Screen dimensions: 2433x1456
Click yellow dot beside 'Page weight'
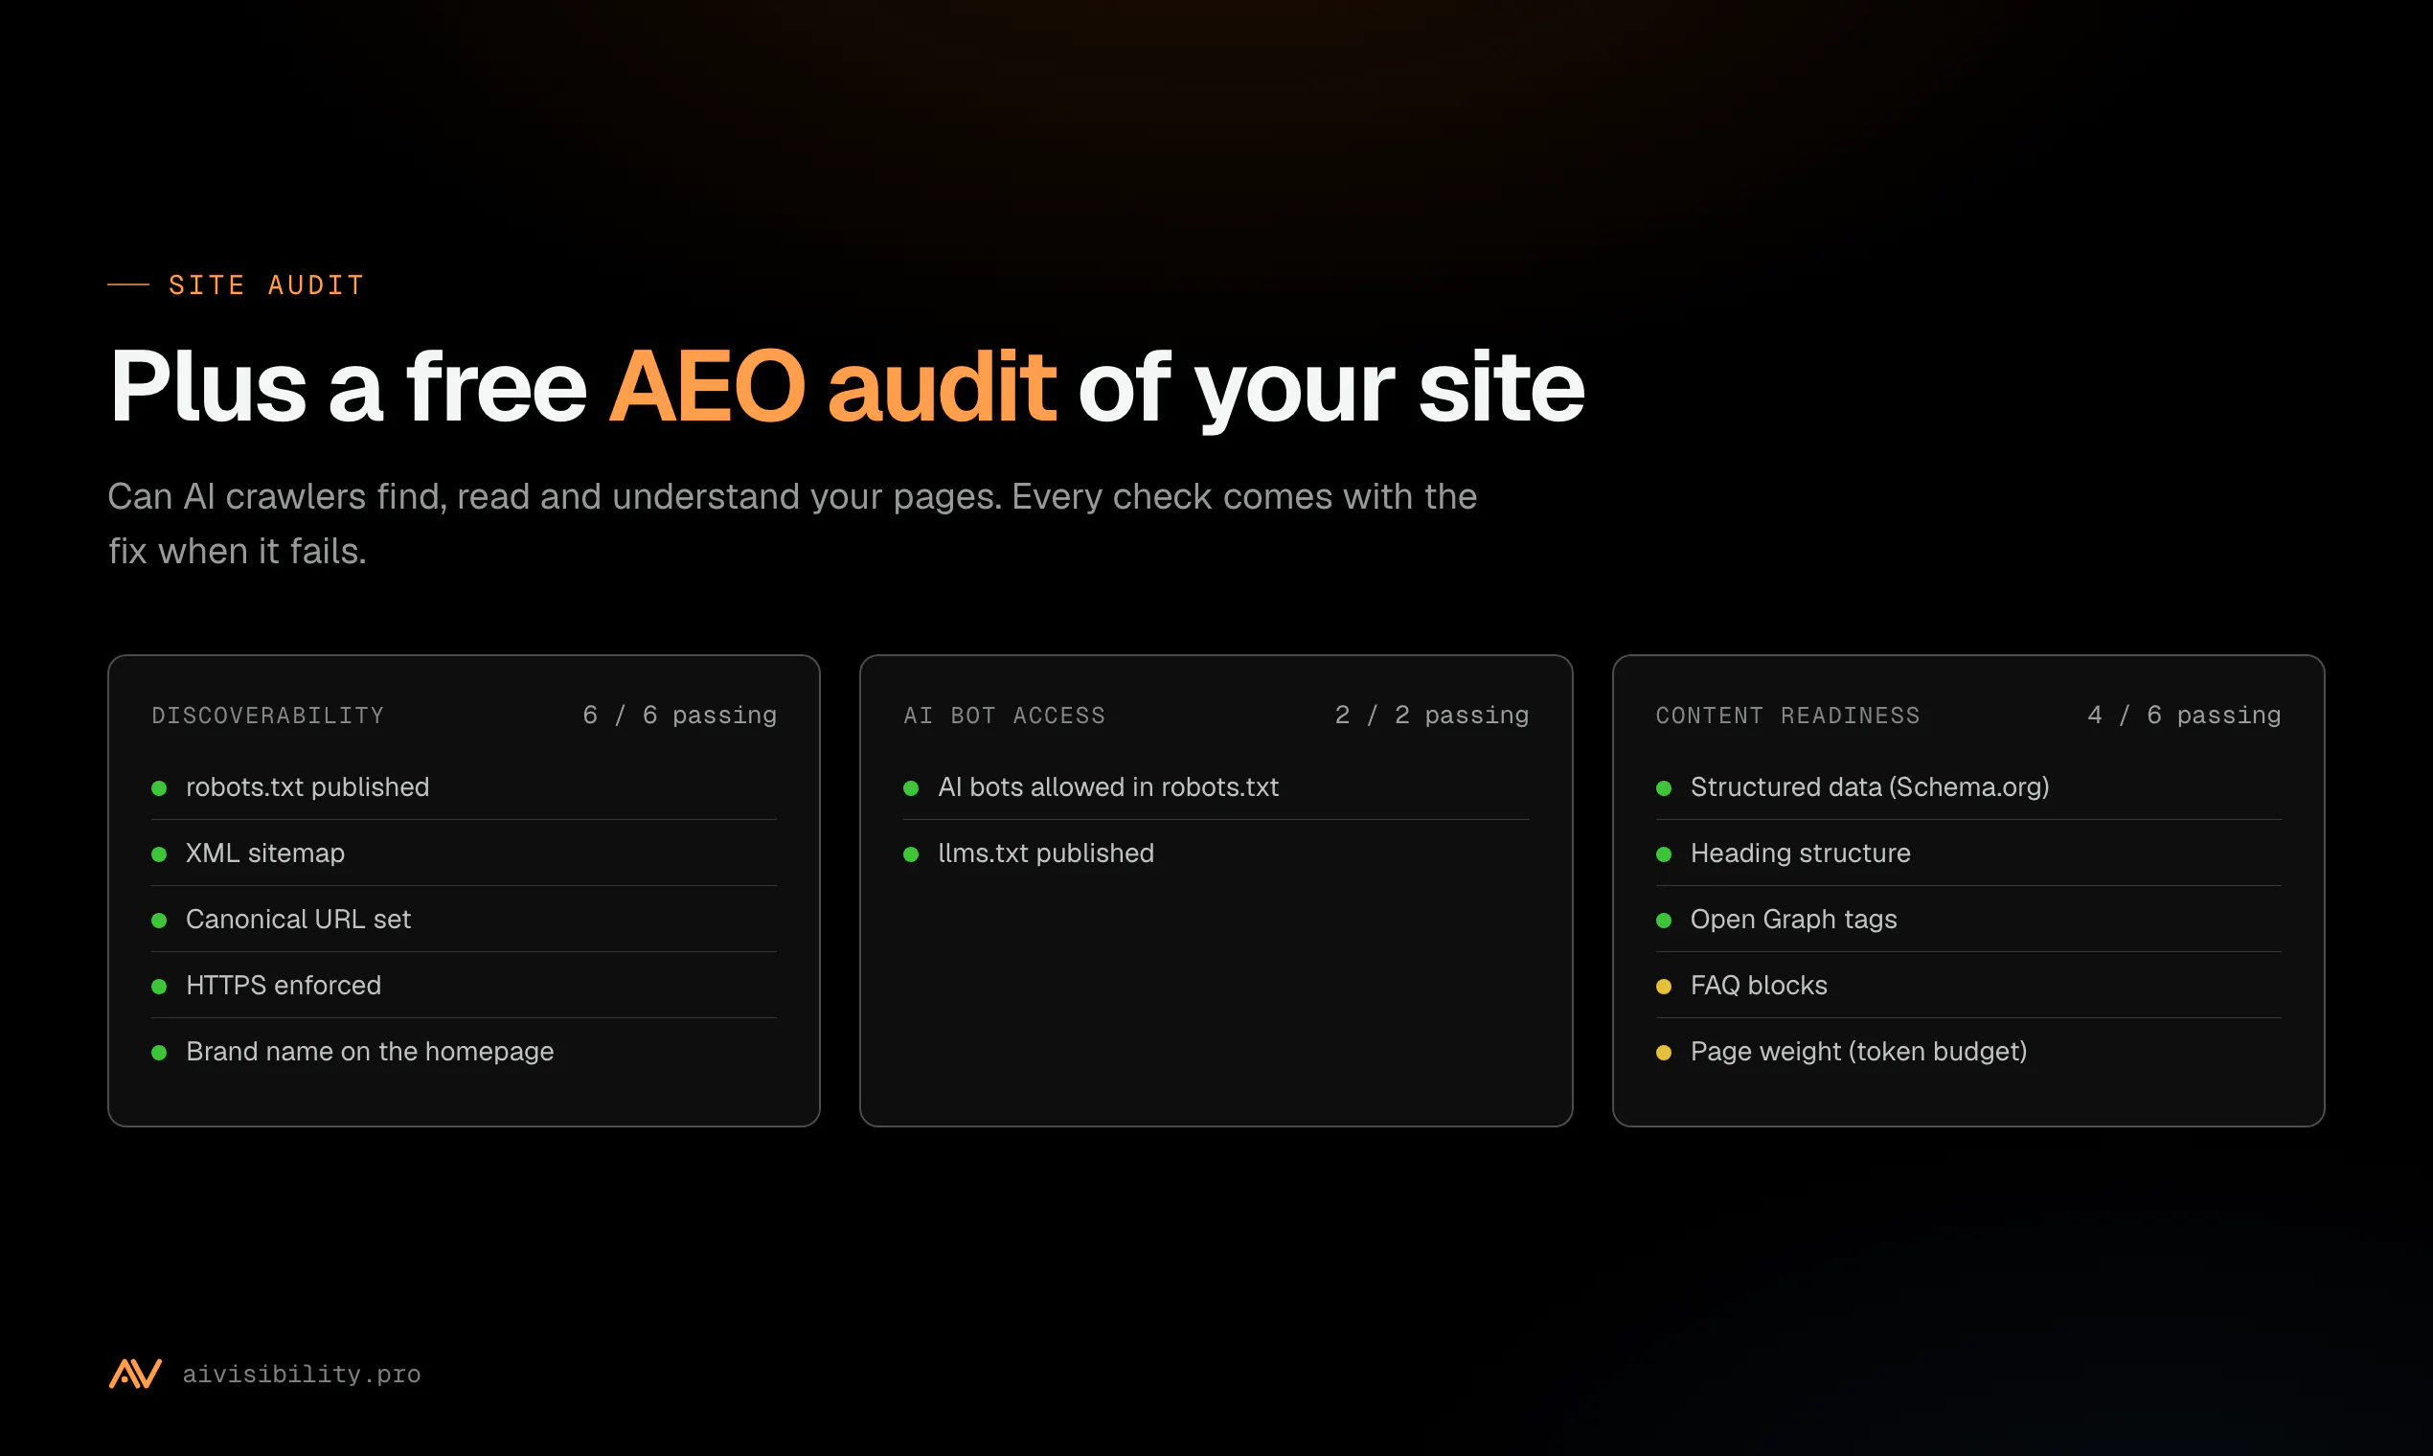point(1664,1053)
